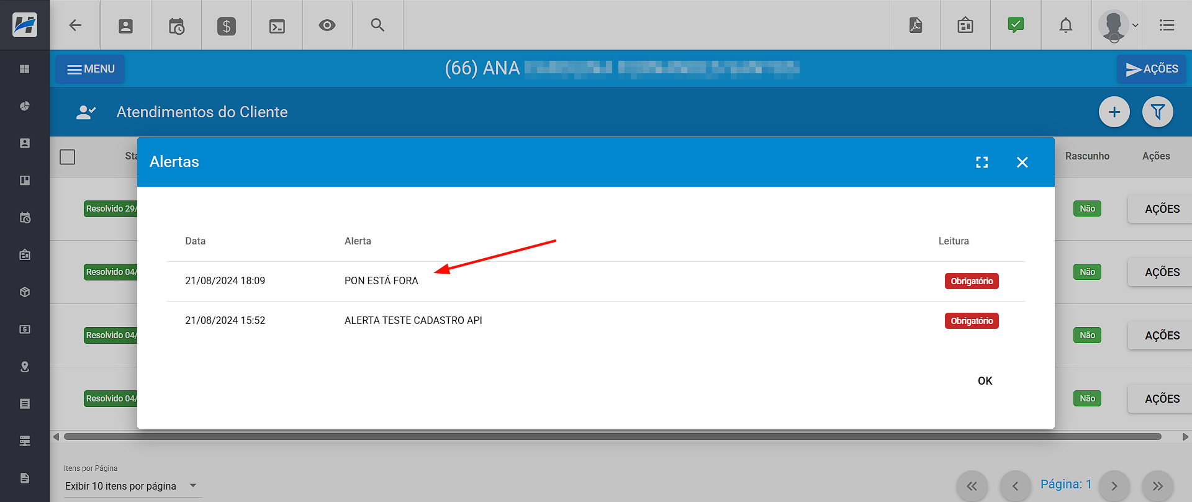This screenshot has height=502, width=1192.
Task: Click Não badge in the Resolvido 29 row
Action: click(x=1087, y=209)
